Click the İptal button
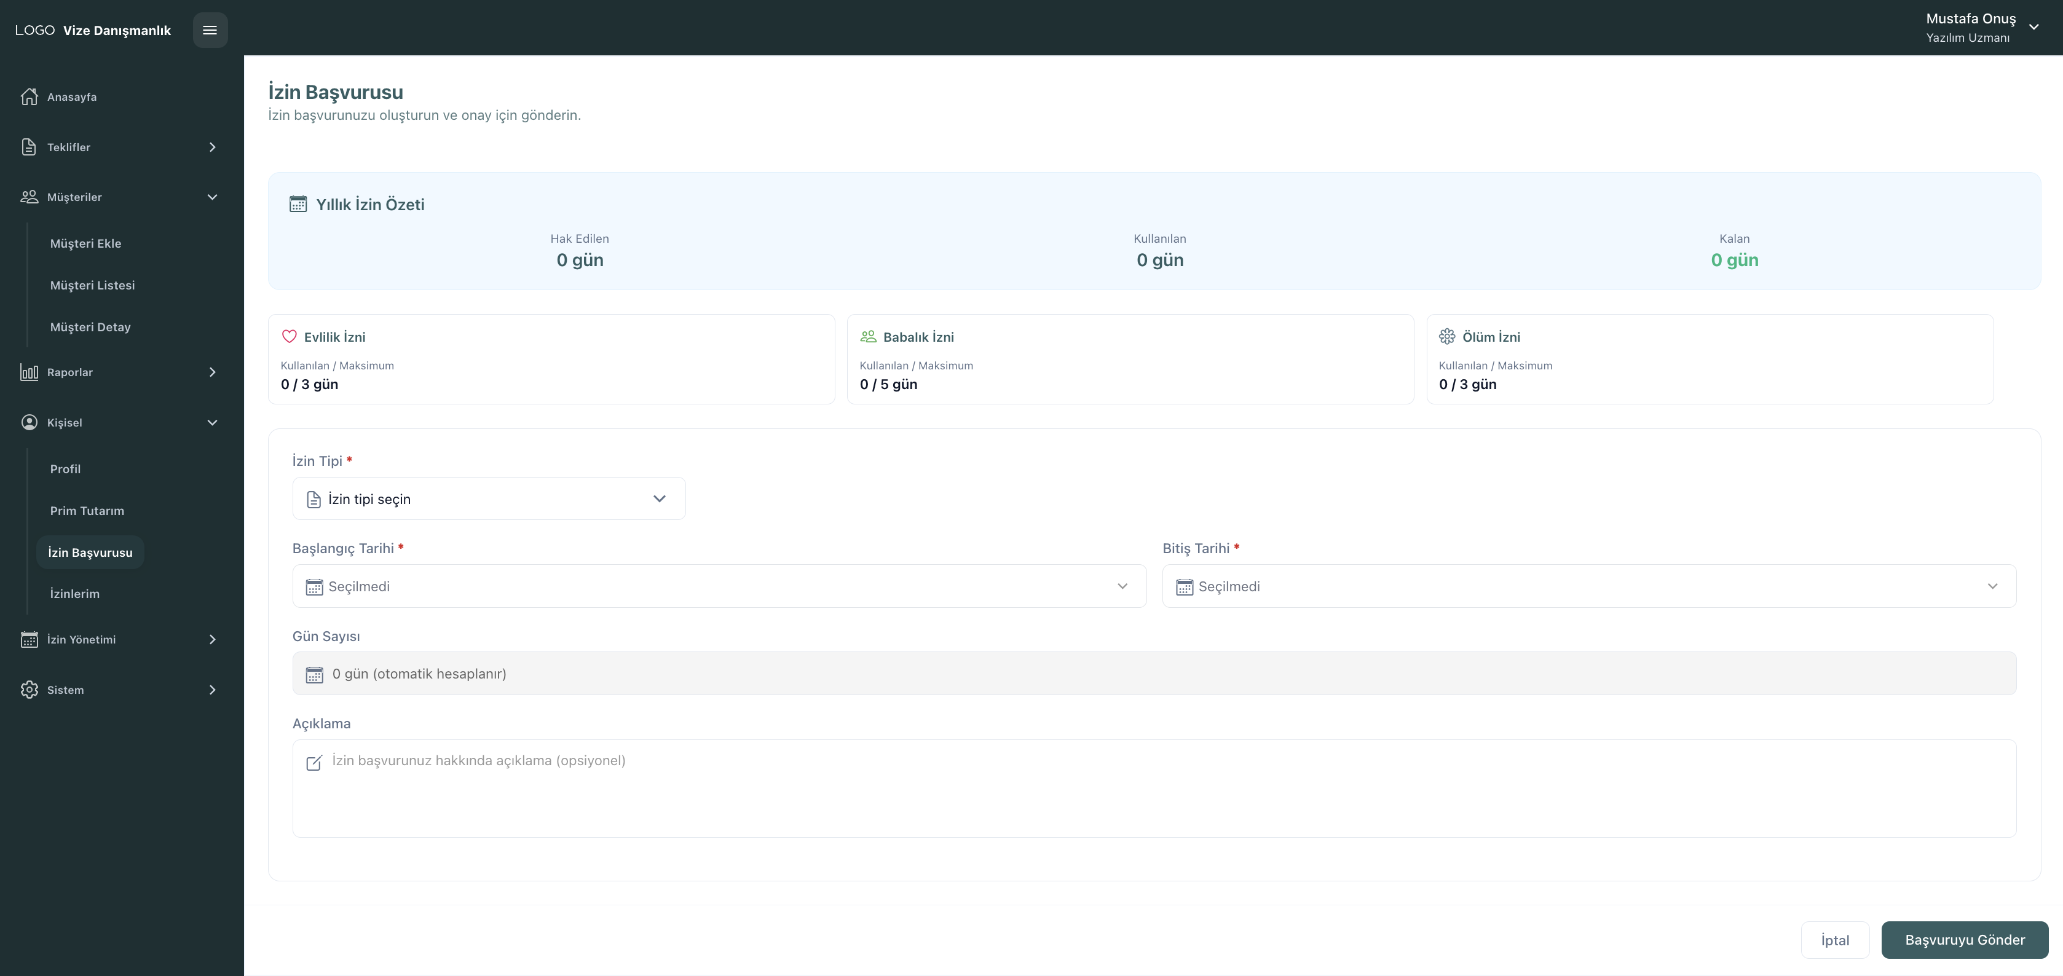Viewport: 2063px width, 976px height. [1834, 940]
